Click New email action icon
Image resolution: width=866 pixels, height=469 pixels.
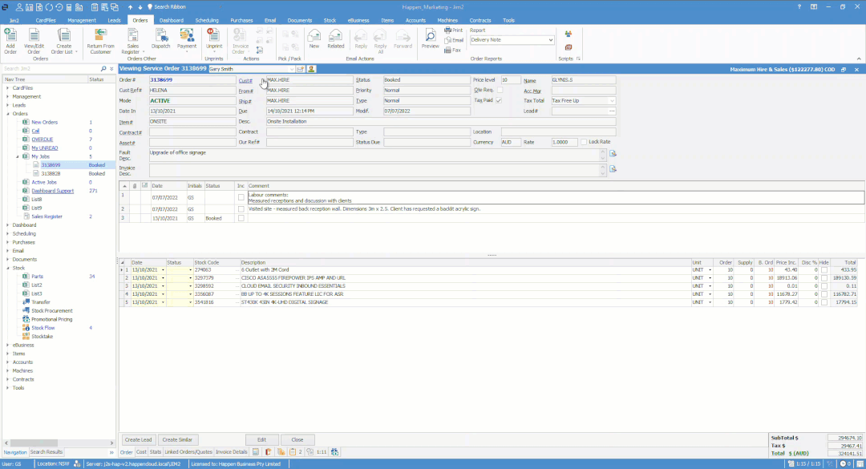pyautogui.click(x=314, y=35)
